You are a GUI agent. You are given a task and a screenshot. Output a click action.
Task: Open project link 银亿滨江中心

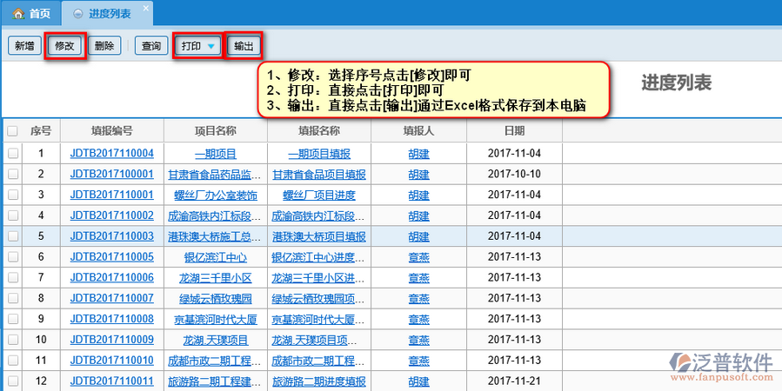(x=215, y=257)
